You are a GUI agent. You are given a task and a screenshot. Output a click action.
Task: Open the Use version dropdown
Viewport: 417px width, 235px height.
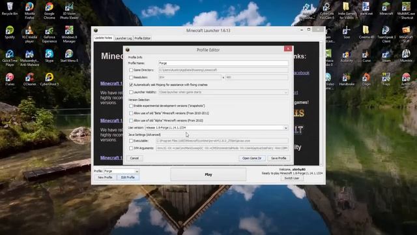tap(216, 128)
